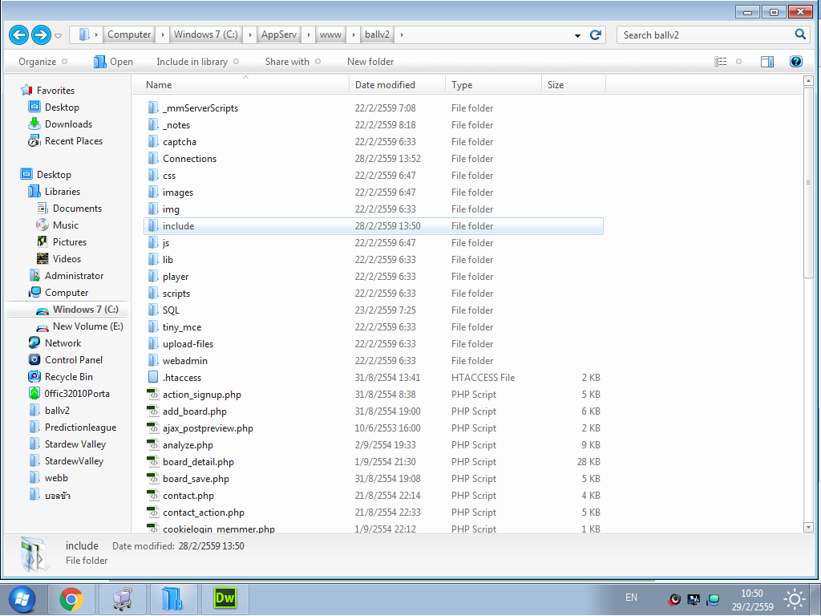Open the Include in library menu
This screenshot has width=821, height=616.
tap(198, 62)
